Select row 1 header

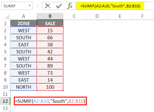tap(5, 24)
